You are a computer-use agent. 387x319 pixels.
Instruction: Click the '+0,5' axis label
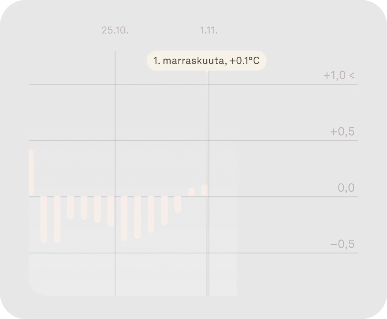[x=342, y=132]
